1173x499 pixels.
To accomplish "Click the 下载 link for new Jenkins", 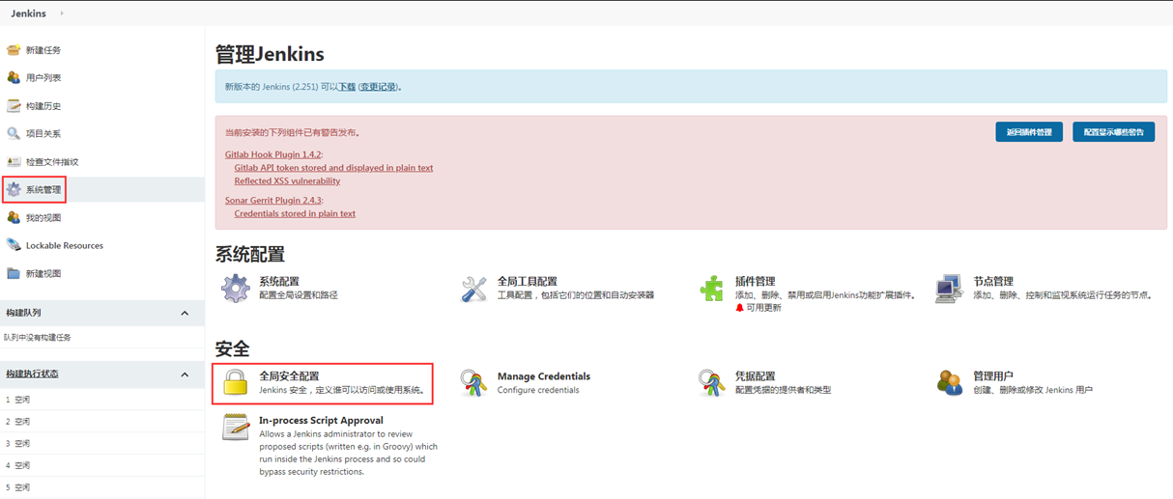I will (x=347, y=87).
